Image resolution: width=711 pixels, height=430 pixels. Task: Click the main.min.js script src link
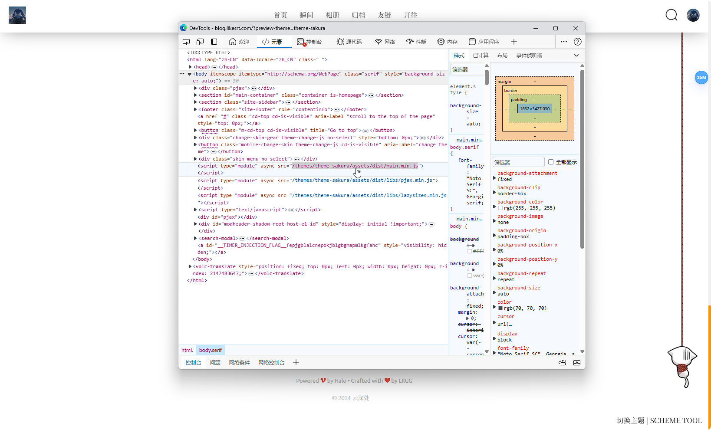pyautogui.click(x=355, y=166)
